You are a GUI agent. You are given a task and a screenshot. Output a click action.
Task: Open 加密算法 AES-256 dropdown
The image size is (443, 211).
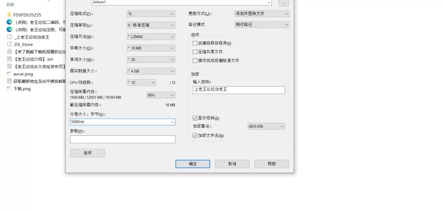266,126
